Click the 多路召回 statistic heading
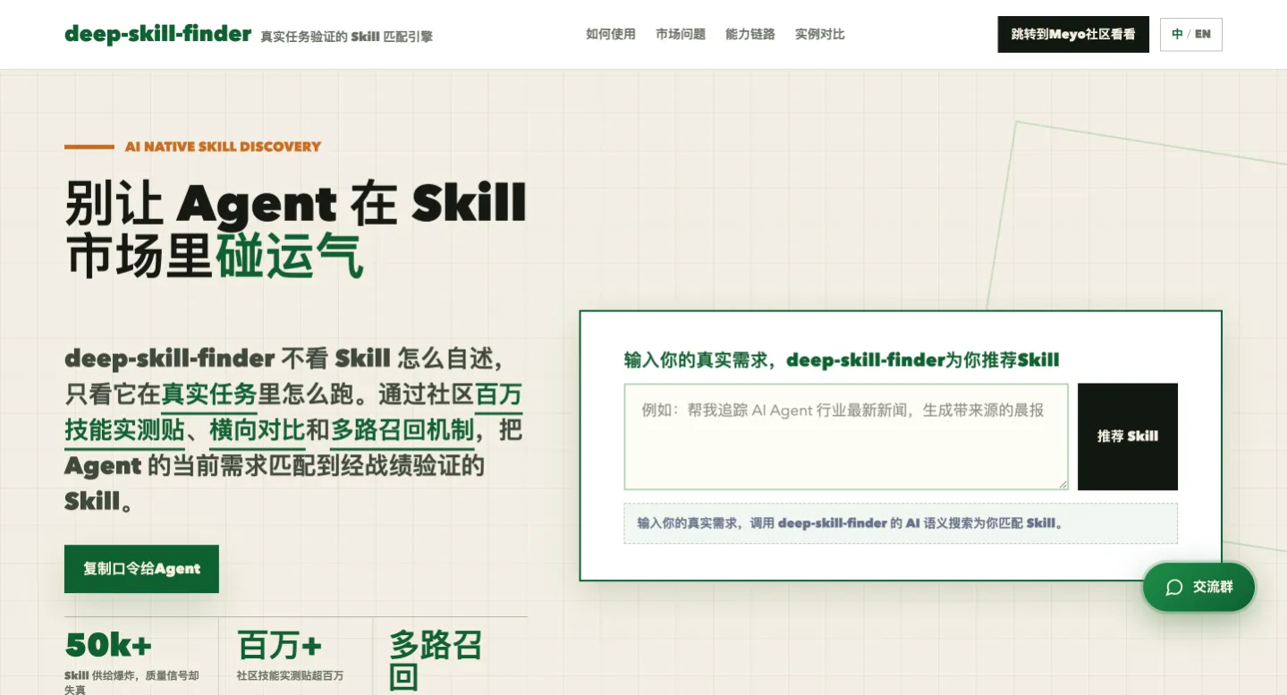 [436, 660]
